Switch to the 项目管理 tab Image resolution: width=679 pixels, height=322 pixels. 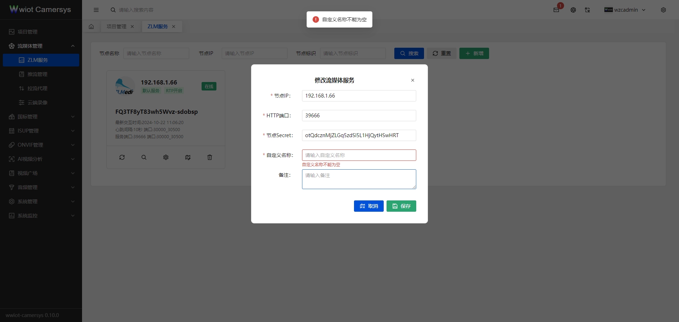coord(116,27)
